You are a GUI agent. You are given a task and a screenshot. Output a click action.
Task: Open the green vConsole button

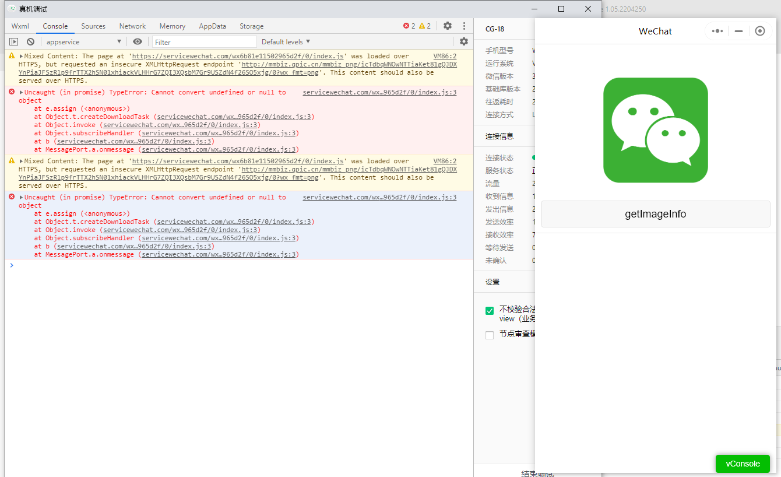point(743,464)
